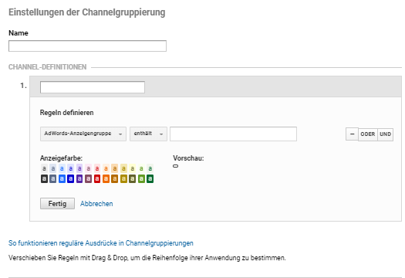Select the solid black display color

pyautogui.click(x=44, y=178)
